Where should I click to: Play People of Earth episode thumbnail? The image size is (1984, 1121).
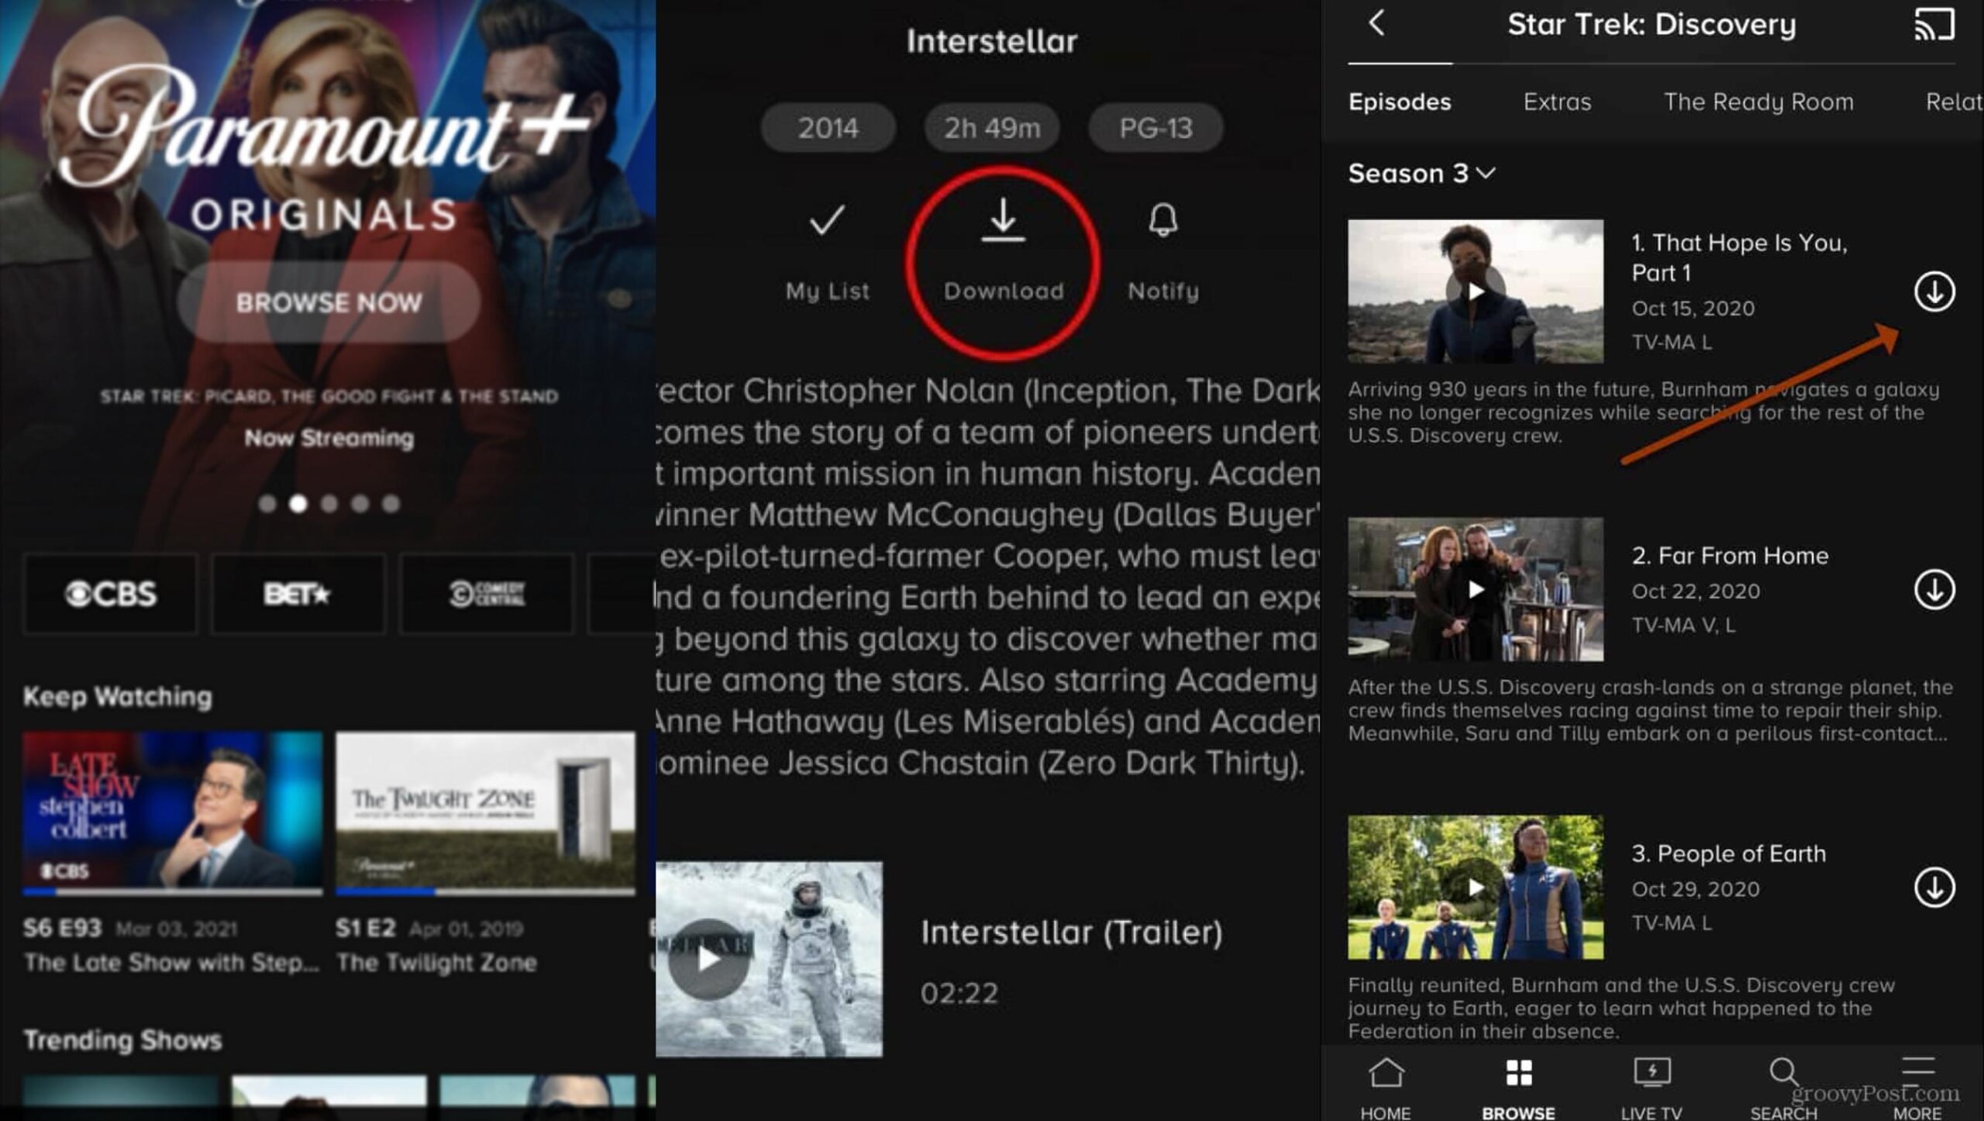tap(1476, 887)
